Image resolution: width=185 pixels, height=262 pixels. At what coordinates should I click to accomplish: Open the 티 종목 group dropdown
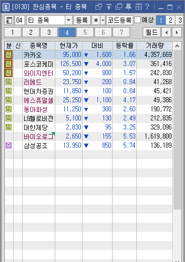click(x=69, y=20)
